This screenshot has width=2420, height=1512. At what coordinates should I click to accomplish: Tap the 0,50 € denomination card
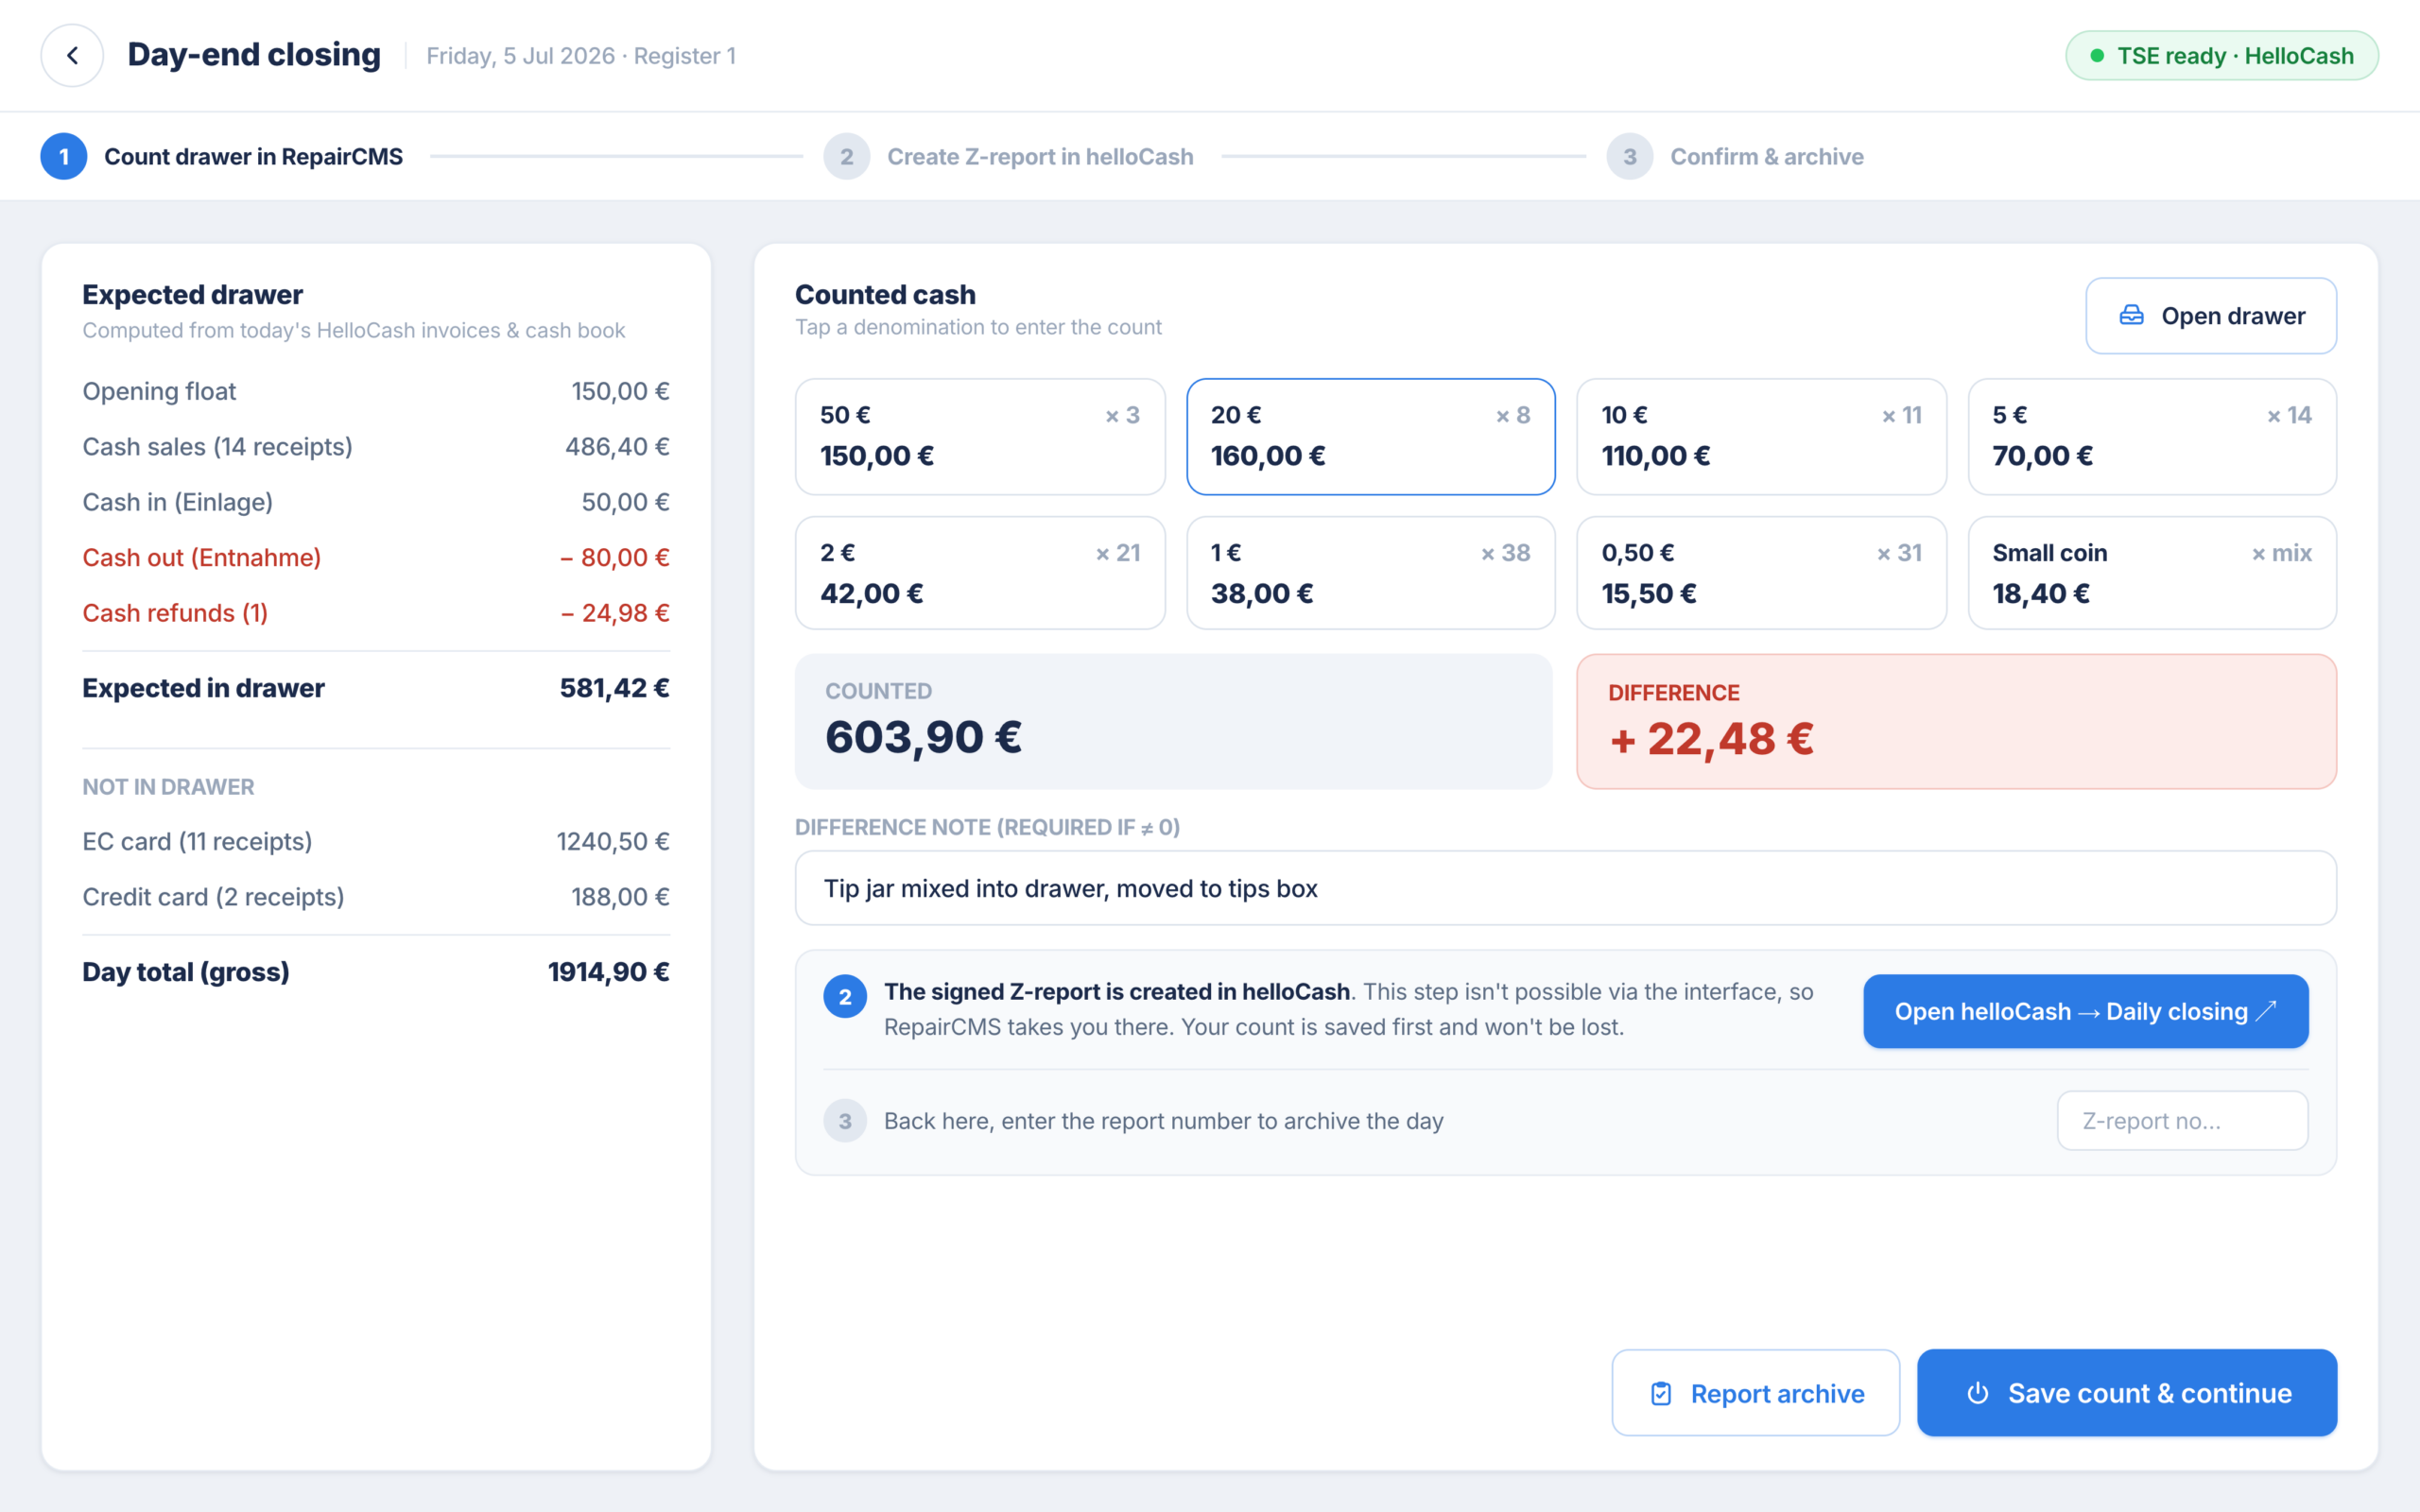[x=1761, y=573]
